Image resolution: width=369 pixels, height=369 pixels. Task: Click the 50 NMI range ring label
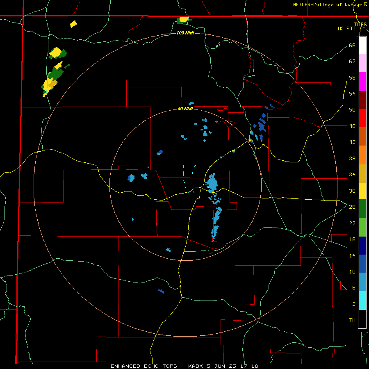coord(185,109)
